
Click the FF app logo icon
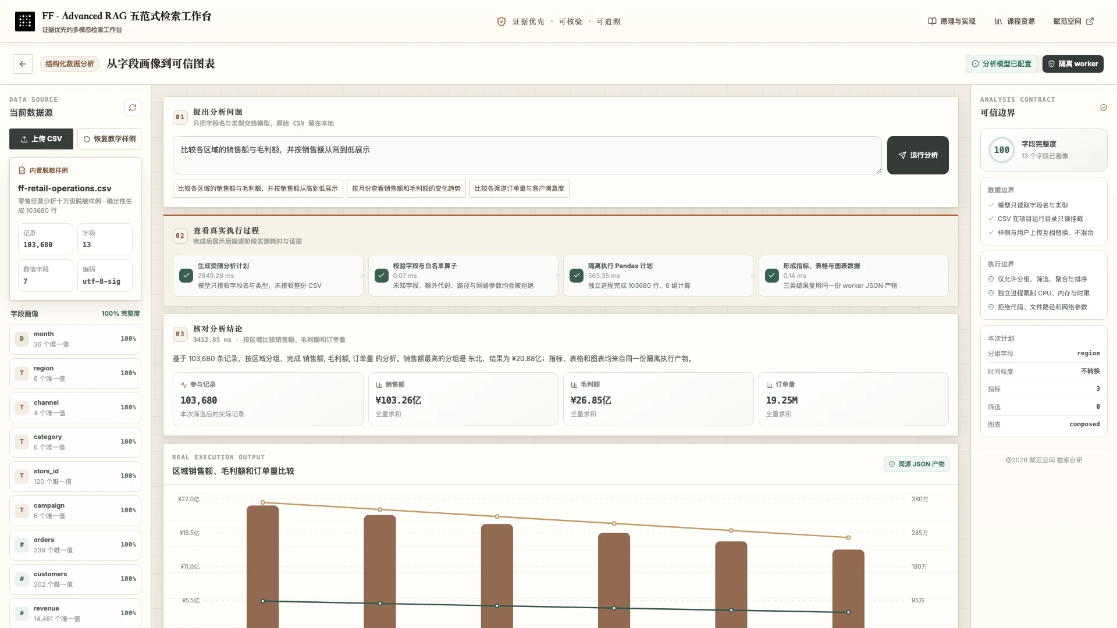pos(24,22)
